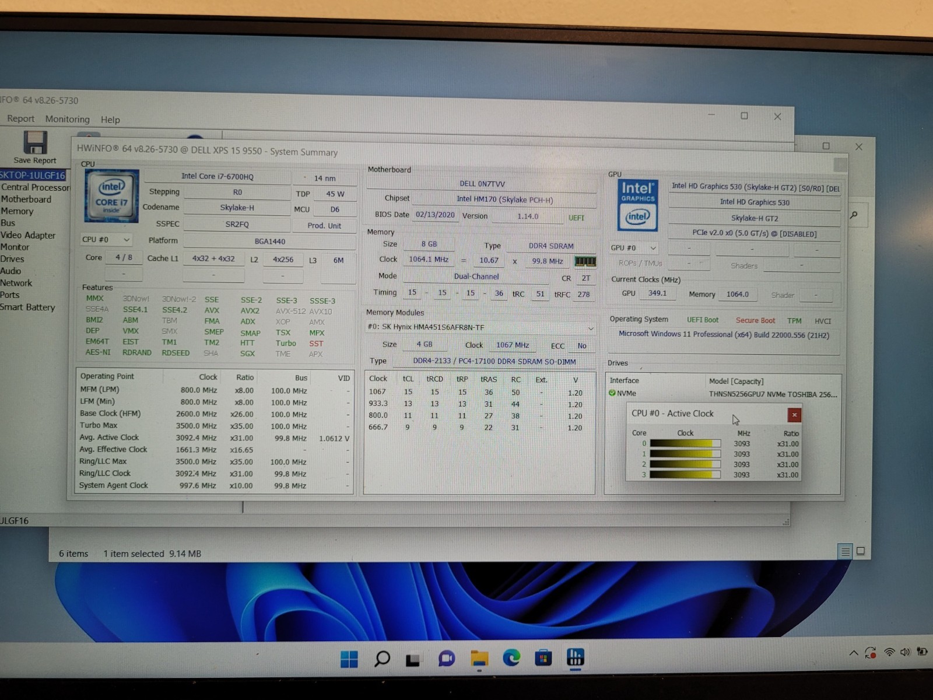Click the DDR4-2133 / PC4-17100 type field
This screenshot has width=933, height=700.
point(494,362)
